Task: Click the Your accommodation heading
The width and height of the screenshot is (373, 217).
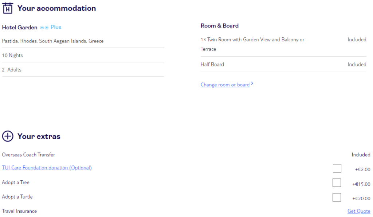Action: (56, 8)
